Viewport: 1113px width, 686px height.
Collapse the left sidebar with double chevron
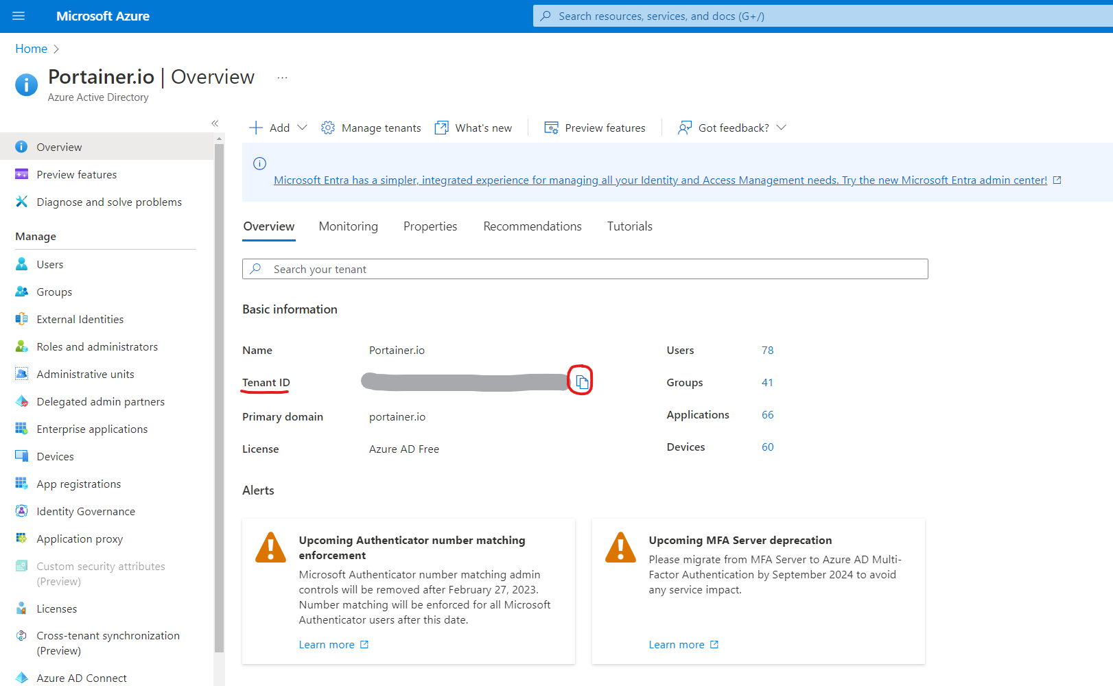point(215,123)
